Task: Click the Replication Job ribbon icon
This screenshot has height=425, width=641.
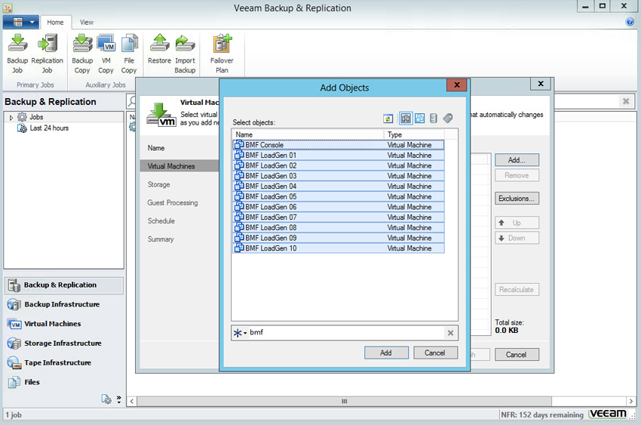Action: click(47, 42)
